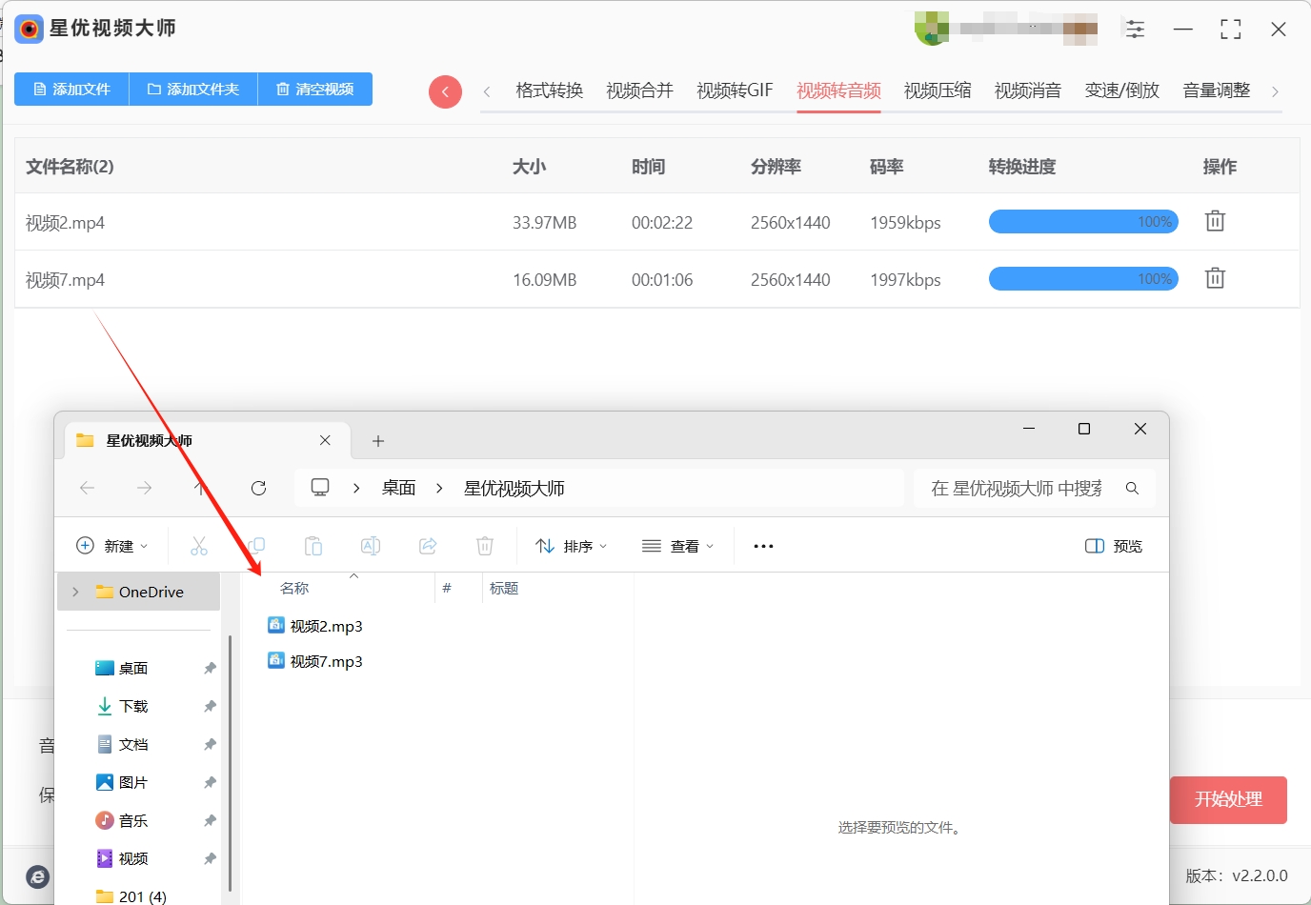Image resolution: width=1311 pixels, height=905 pixels.
Task: Expand the chevron before 桌面 in breadcrumb
Action: (x=356, y=488)
